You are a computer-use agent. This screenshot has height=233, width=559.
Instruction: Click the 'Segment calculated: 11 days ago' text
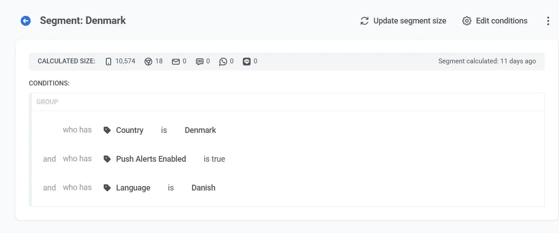487,62
